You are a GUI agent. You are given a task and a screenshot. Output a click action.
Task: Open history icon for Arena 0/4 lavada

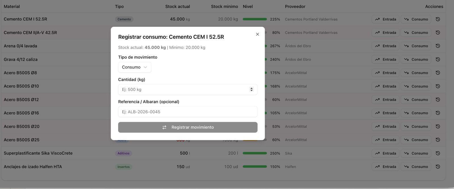[x=438, y=46]
